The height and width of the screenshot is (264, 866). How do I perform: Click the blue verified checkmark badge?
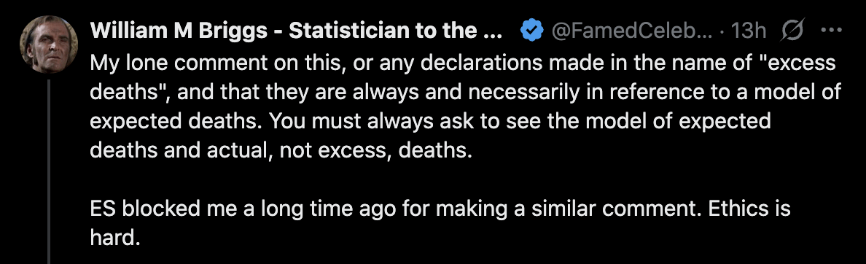[x=531, y=31]
